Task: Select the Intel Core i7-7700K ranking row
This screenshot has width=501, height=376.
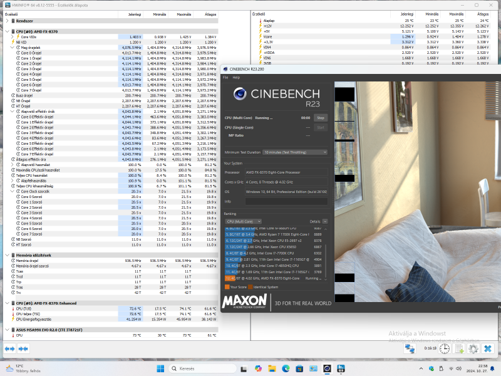Action: point(274,253)
